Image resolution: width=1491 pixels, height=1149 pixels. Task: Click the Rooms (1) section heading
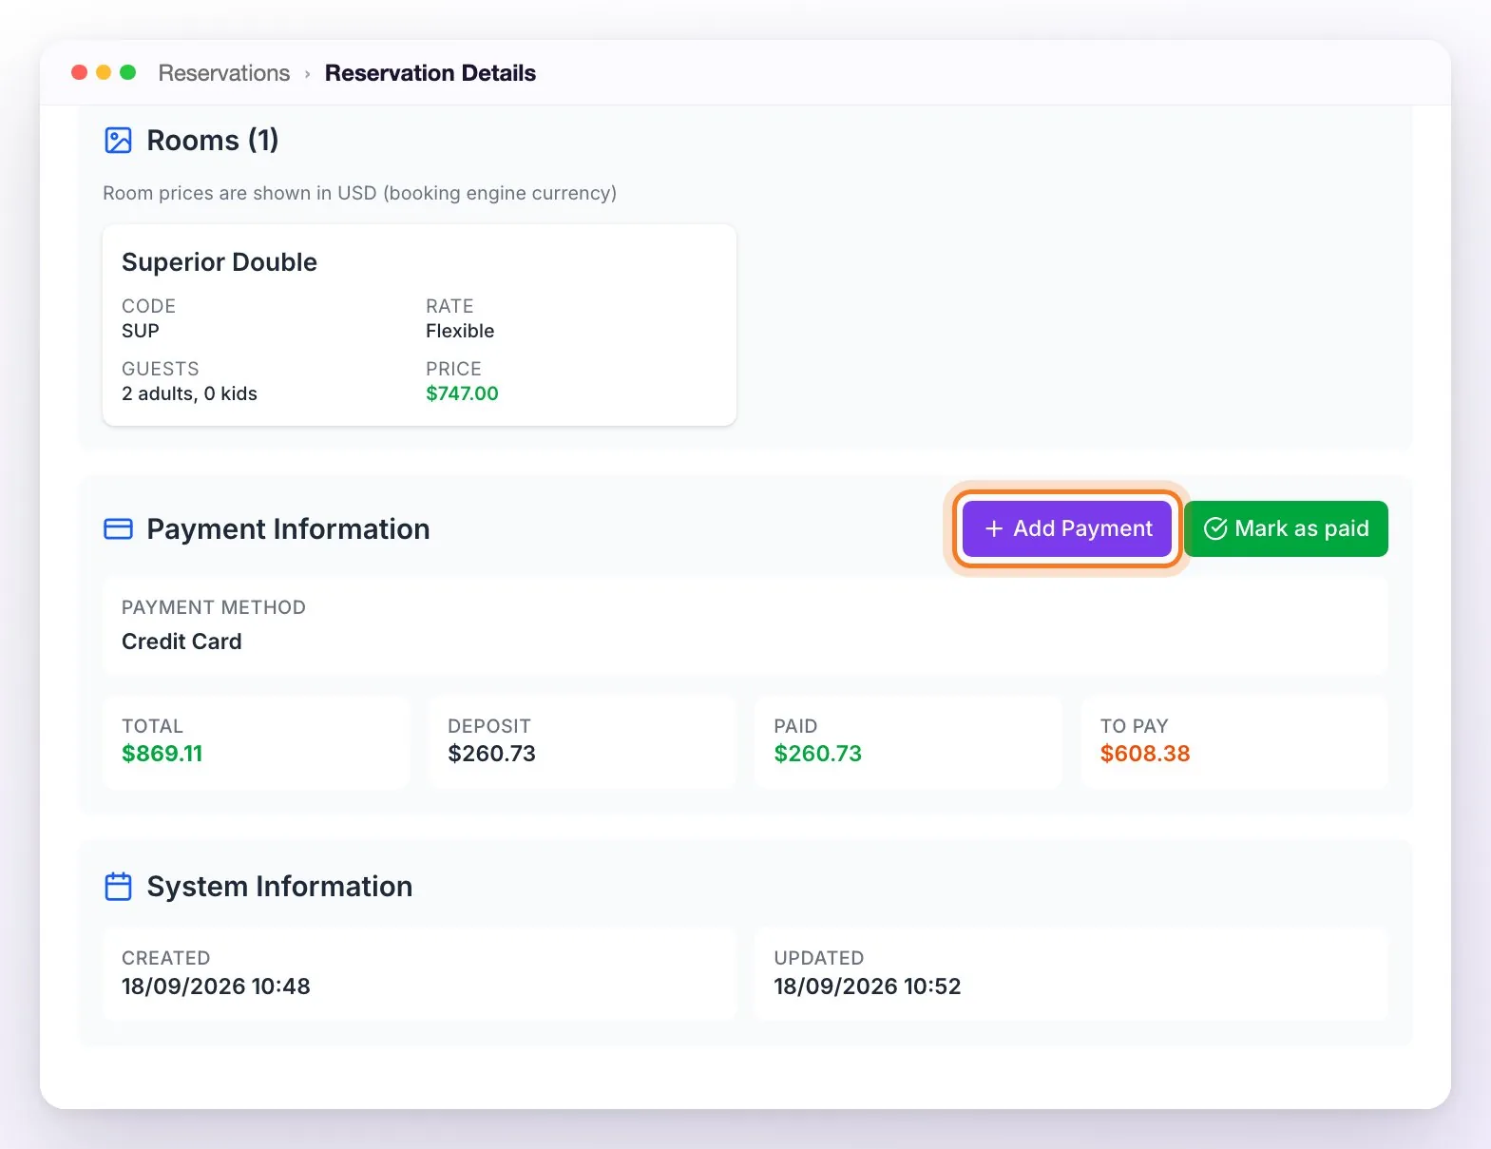click(213, 141)
